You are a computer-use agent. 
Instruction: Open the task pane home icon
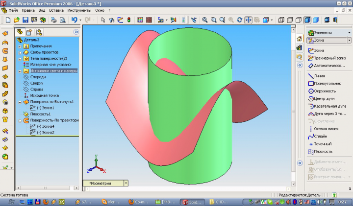click(x=299, y=39)
